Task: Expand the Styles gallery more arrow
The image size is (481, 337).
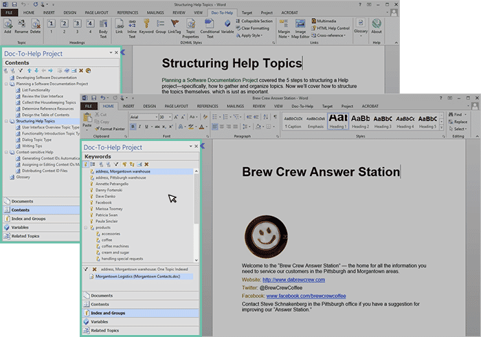Action: click(x=441, y=128)
